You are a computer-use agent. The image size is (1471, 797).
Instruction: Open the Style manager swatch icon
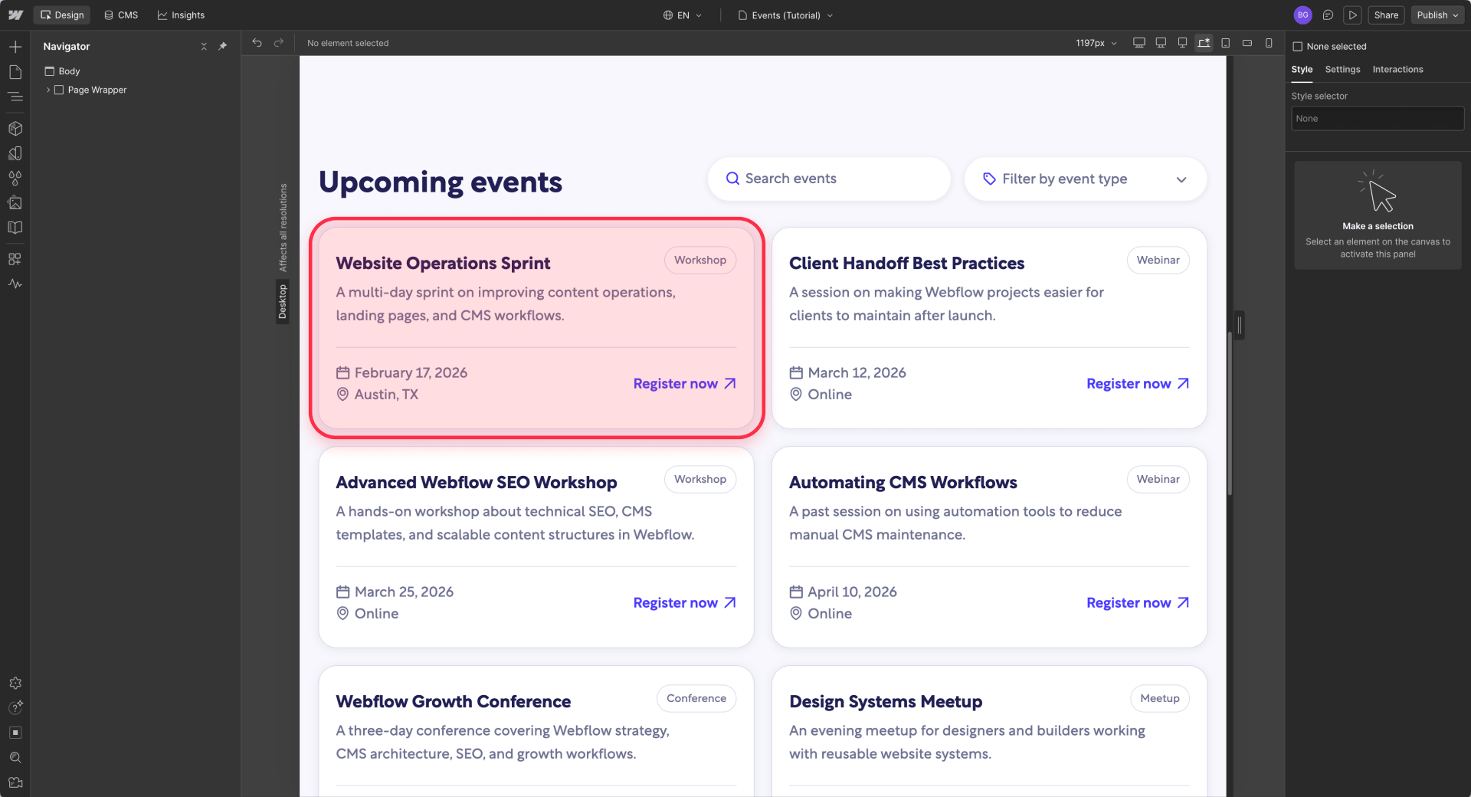(x=15, y=153)
